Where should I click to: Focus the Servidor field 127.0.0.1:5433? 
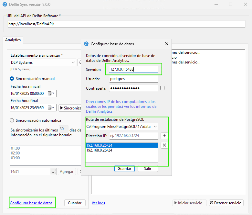(133, 69)
